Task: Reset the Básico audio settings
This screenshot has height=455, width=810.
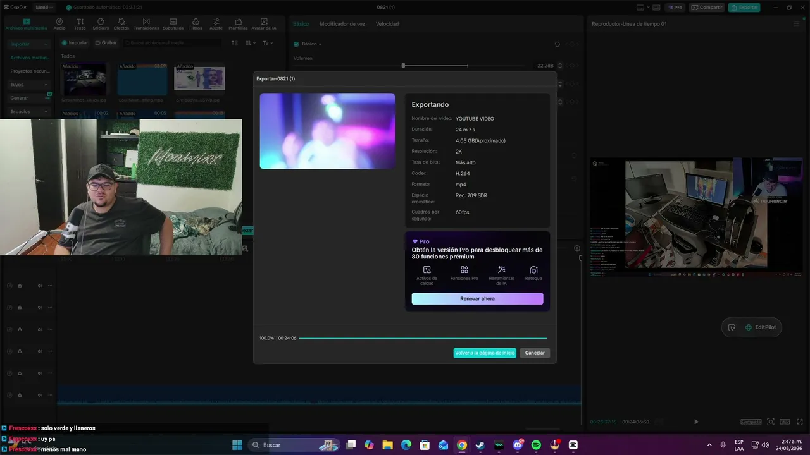Action: [557, 44]
